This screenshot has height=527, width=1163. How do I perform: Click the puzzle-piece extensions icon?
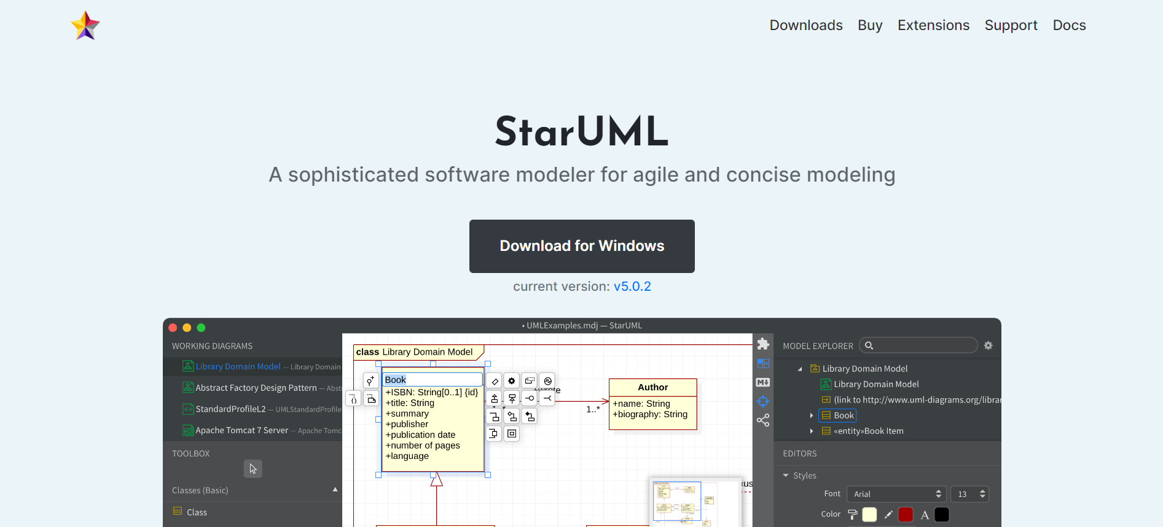[x=763, y=344]
